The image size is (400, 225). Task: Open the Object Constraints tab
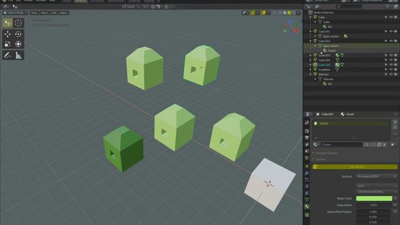point(307,193)
